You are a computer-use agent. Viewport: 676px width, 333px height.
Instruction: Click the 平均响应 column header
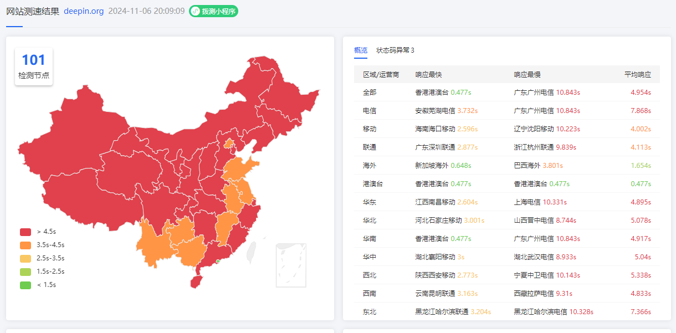pyautogui.click(x=638, y=75)
